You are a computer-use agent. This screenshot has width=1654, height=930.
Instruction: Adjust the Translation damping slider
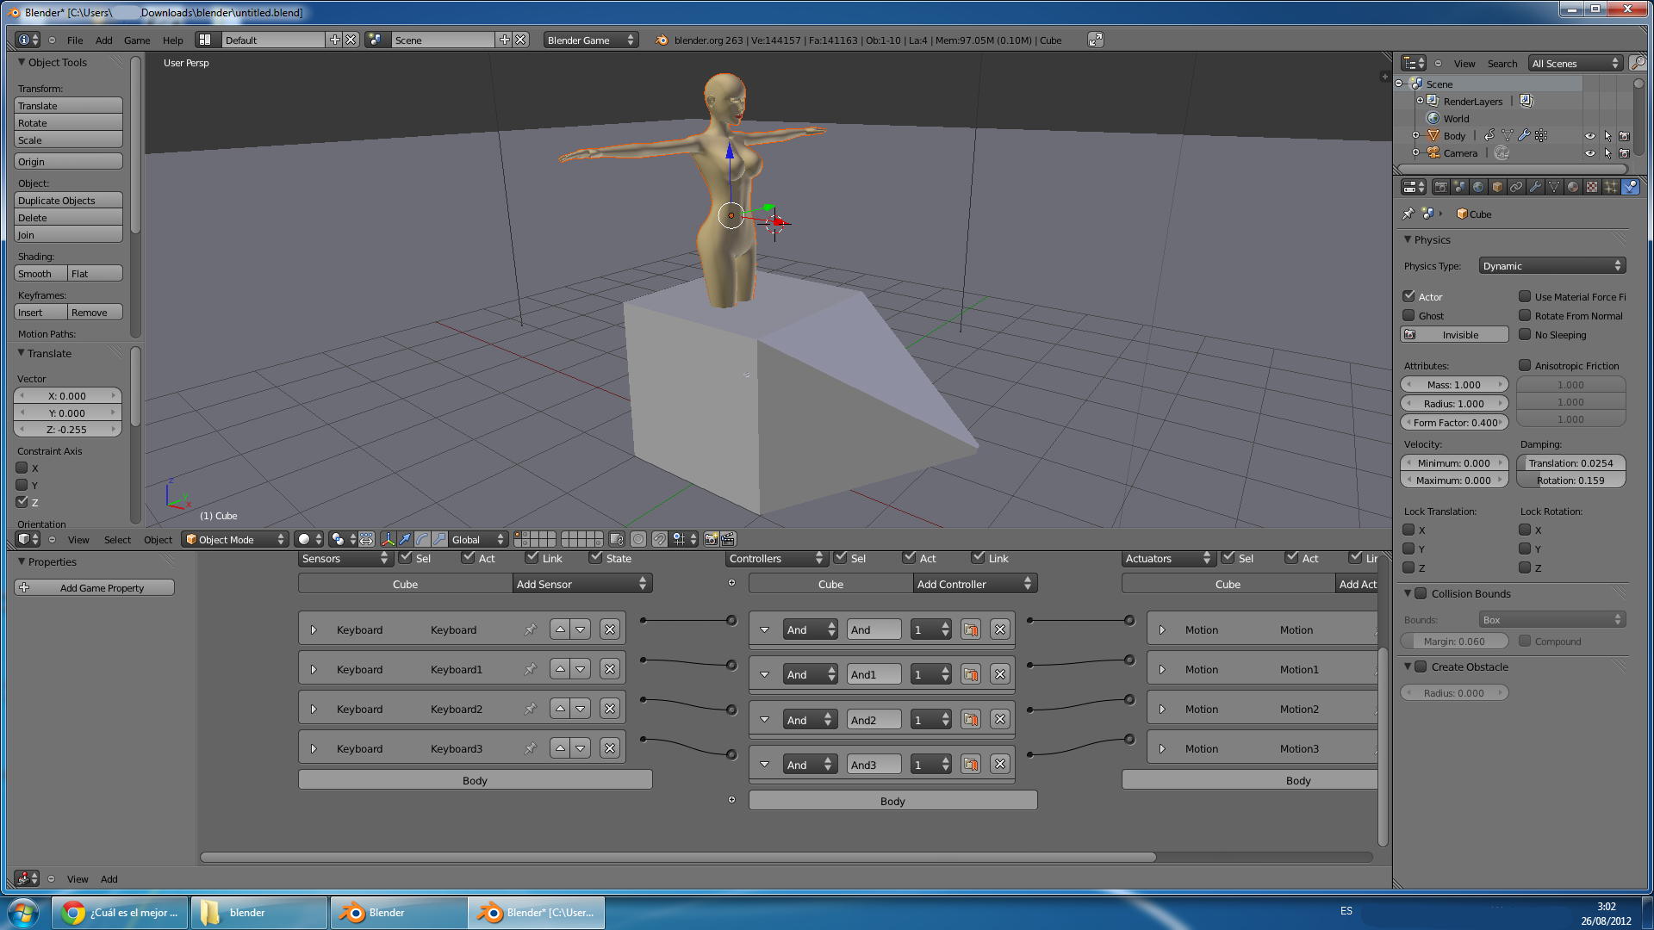[x=1570, y=463]
